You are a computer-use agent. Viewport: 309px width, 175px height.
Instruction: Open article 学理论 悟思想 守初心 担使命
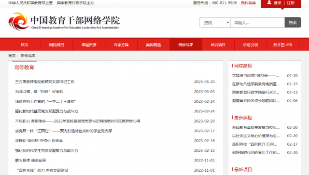coord(39,141)
